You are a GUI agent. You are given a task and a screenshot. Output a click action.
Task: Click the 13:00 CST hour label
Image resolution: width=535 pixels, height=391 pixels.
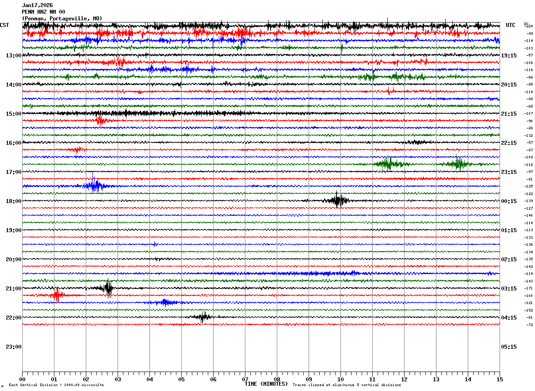click(x=13, y=56)
